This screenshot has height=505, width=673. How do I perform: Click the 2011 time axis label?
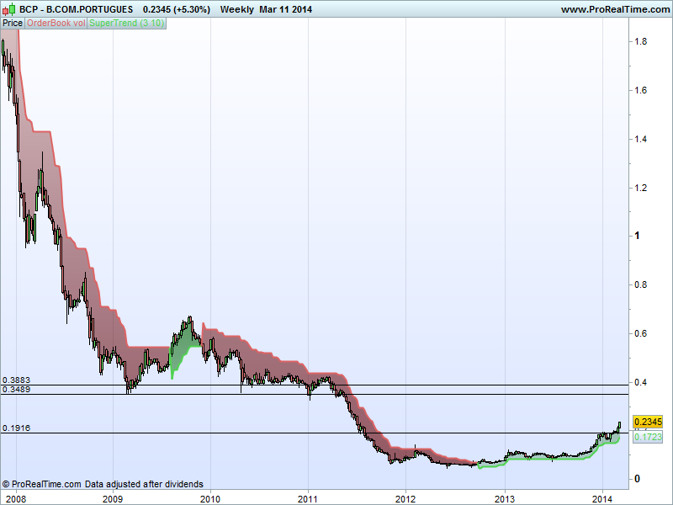pyautogui.click(x=308, y=499)
